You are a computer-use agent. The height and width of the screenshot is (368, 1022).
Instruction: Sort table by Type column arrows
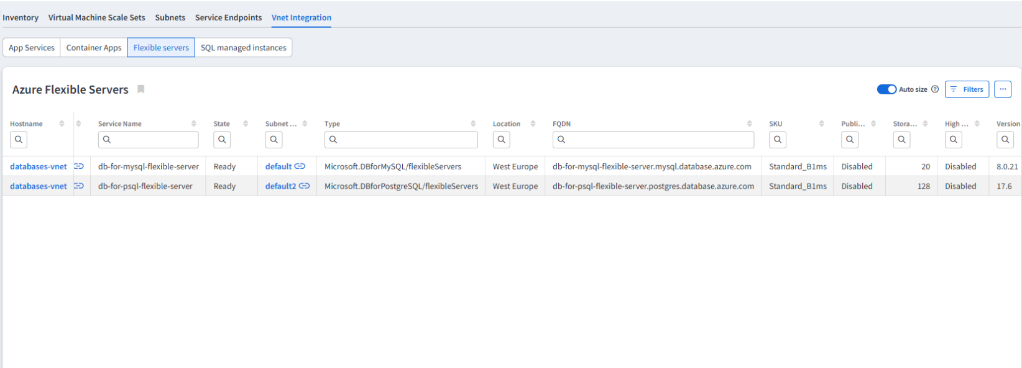tap(473, 123)
